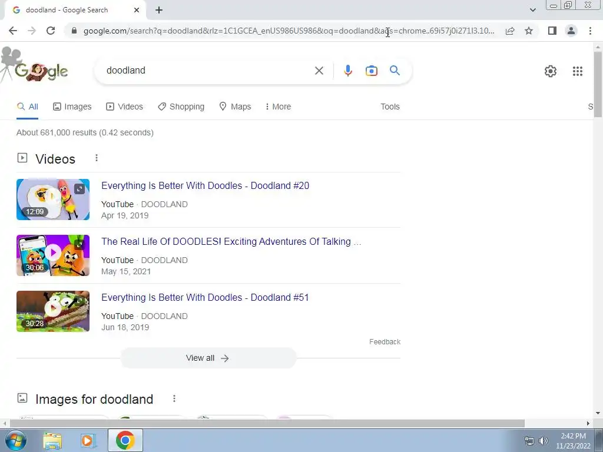Submit search with magnifier icon

tap(395, 71)
